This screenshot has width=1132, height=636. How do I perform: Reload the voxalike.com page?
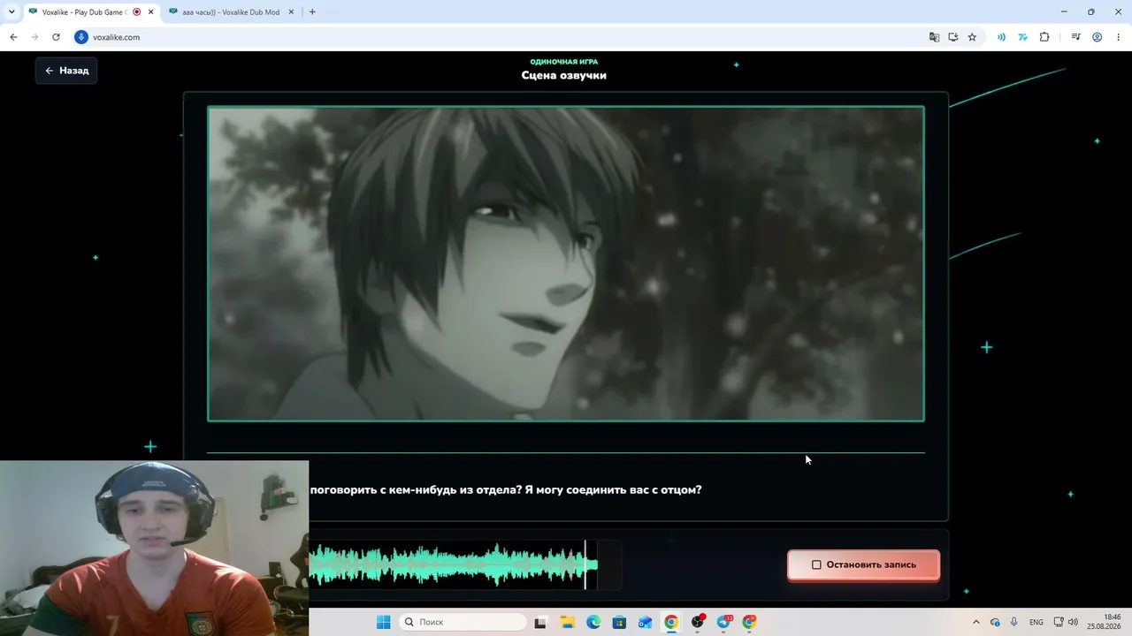click(56, 37)
